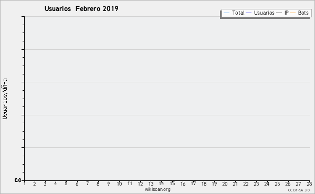Click day 21 on the x-axis
Screen dimensions: 315x194
pyautogui.click(x=235, y=184)
